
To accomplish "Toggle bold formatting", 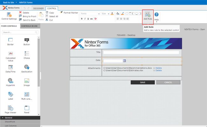I will pos(82,19).
